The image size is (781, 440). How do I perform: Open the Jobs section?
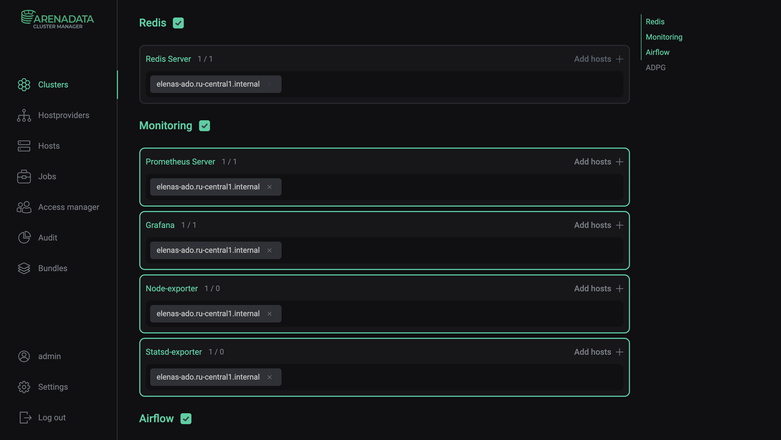[47, 176]
